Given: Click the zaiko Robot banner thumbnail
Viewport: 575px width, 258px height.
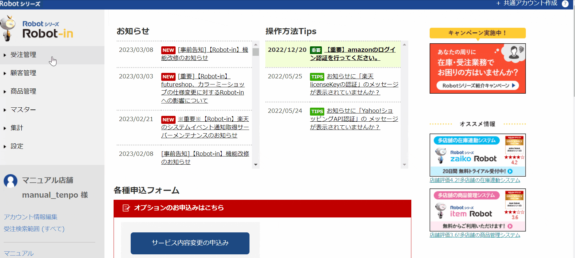Looking at the screenshot, I should coord(478,155).
